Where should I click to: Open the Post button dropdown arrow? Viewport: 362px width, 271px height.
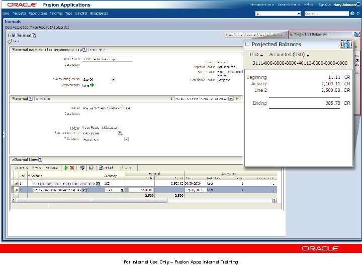(x=267, y=35)
